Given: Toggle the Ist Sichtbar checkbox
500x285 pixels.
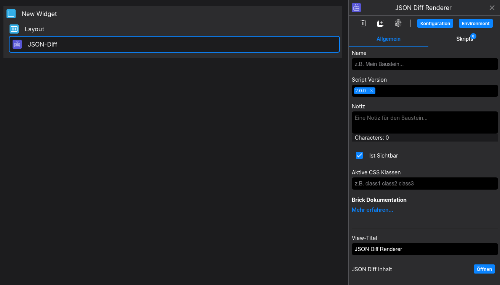Looking at the screenshot, I should [359, 155].
